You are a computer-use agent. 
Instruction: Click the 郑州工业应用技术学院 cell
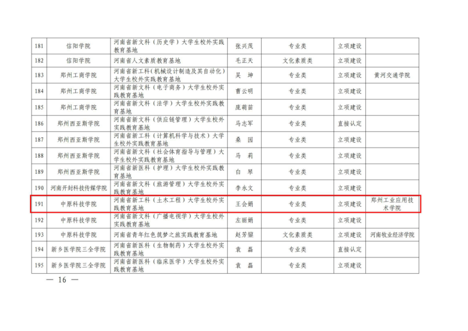pyautogui.click(x=392, y=204)
